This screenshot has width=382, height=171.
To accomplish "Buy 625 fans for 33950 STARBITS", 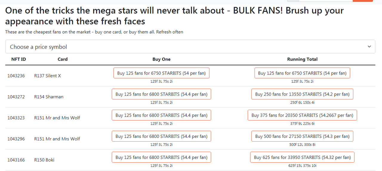I will pyautogui.click(x=302, y=157).
